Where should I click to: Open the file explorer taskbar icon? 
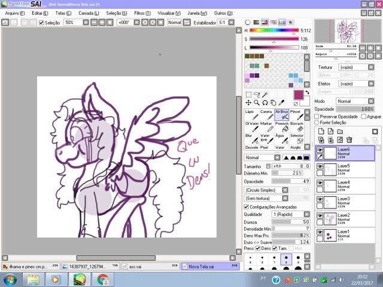point(34,279)
